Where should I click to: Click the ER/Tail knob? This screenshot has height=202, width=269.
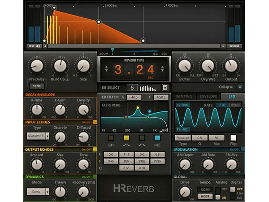tap(185, 66)
